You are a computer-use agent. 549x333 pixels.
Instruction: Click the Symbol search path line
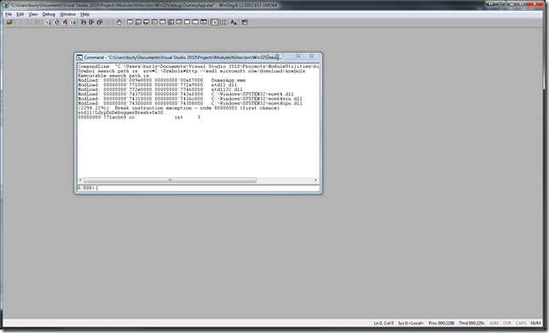click(192, 71)
